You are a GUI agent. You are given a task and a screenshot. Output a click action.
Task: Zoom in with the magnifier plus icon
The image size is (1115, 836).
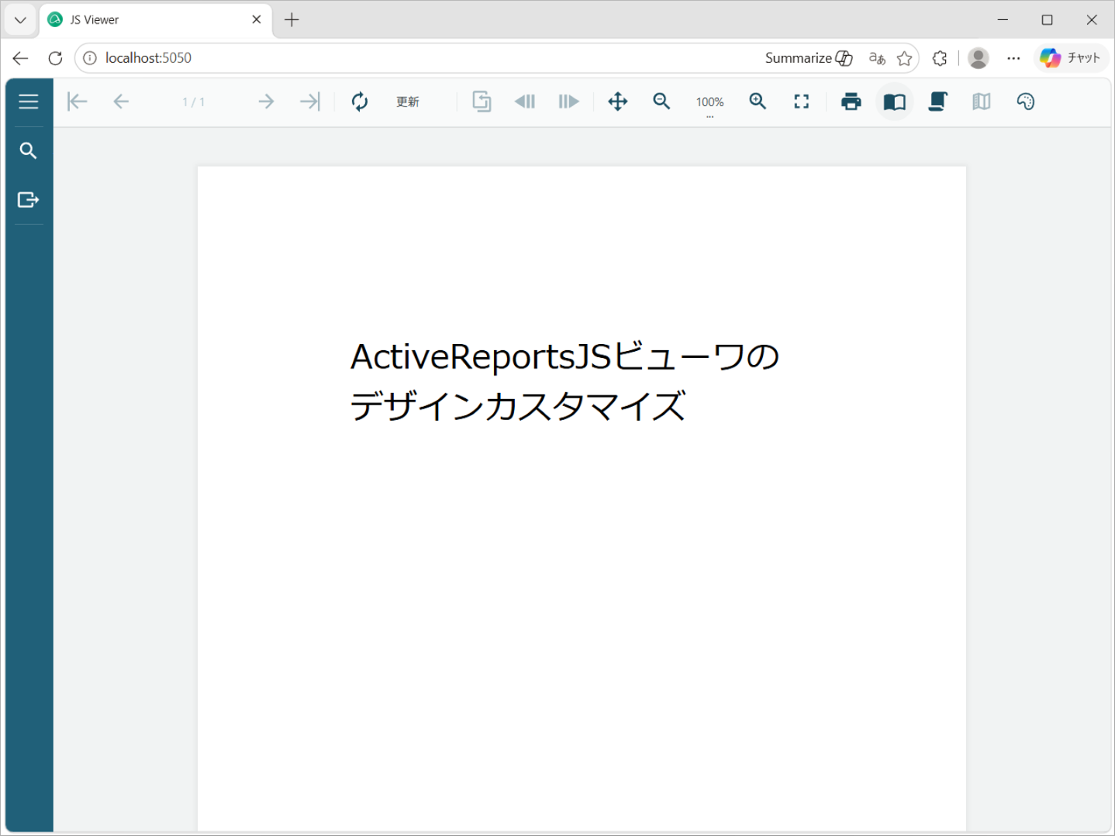[x=758, y=101]
